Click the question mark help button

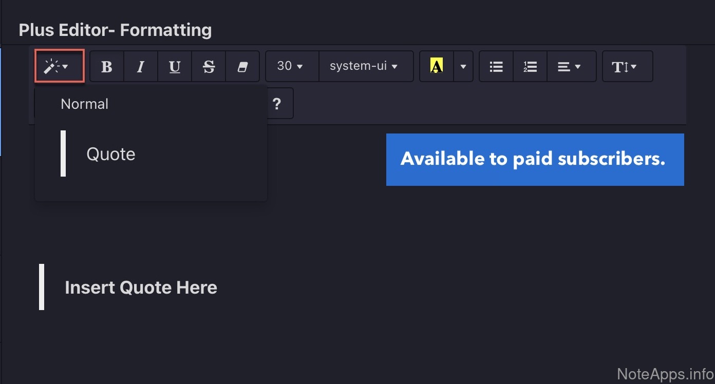point(277,104)
